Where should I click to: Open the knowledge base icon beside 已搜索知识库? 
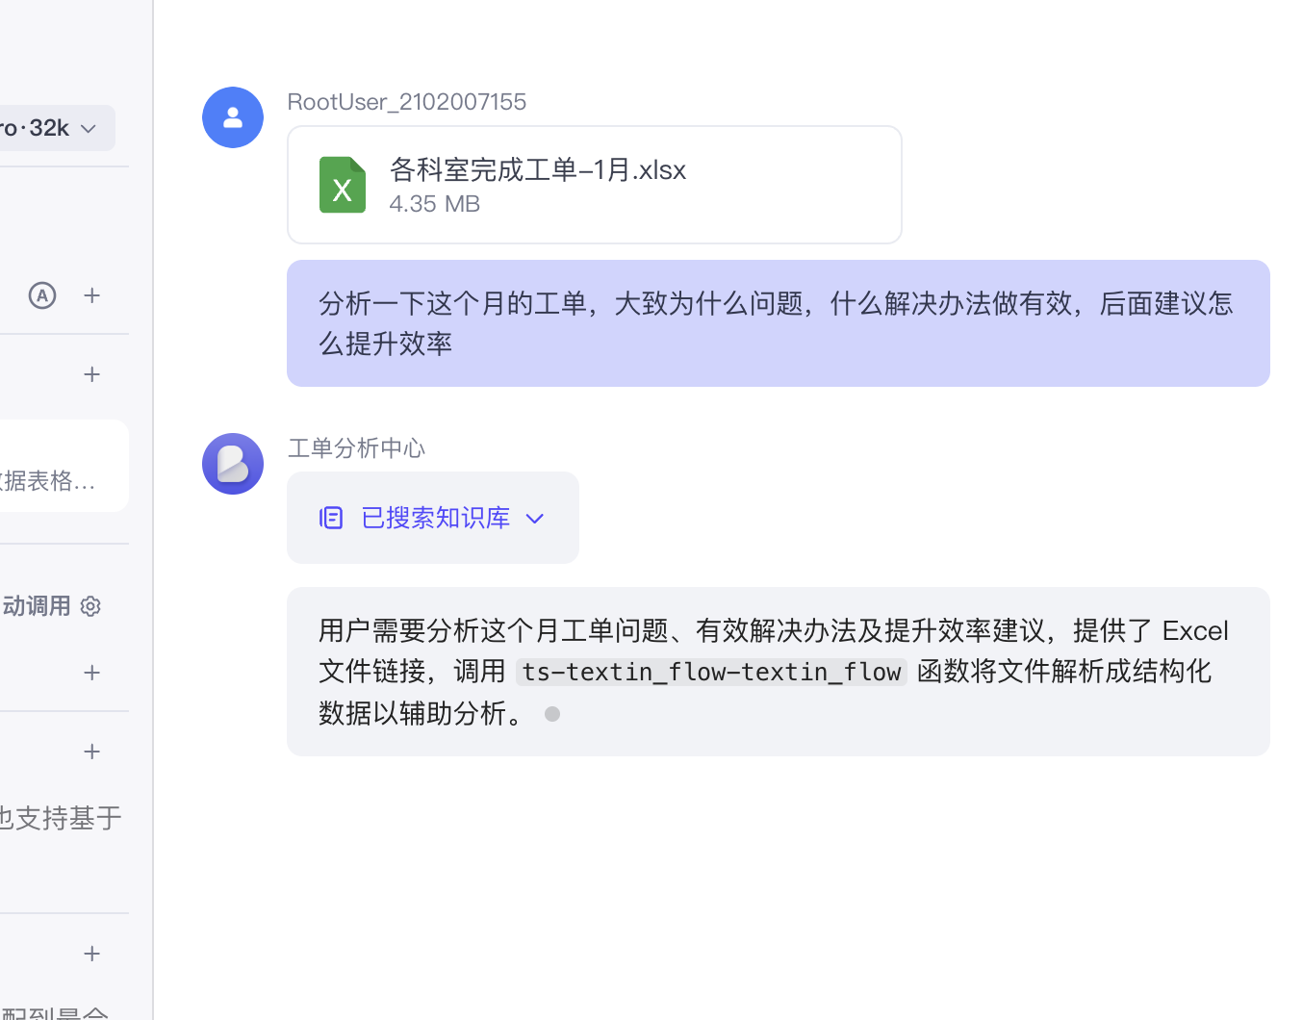coord(331,518)
